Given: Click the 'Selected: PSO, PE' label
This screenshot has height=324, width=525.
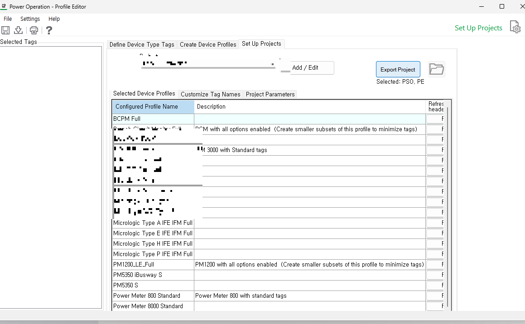Looking at the screenshot, I should [x=400, y=81].
